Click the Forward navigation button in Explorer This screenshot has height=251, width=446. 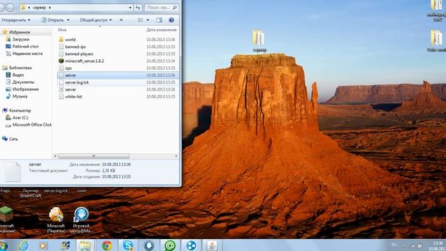[10, 8]
